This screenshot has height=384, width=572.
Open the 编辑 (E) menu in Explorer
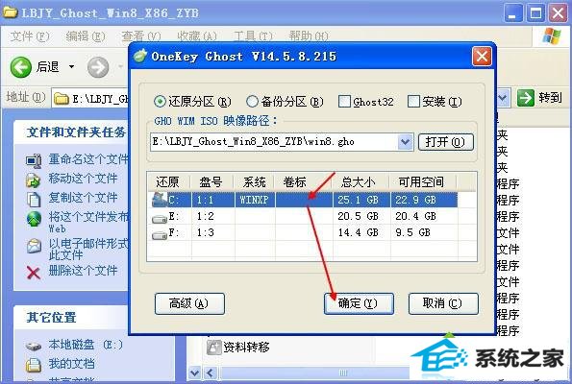tap(86, 36)
